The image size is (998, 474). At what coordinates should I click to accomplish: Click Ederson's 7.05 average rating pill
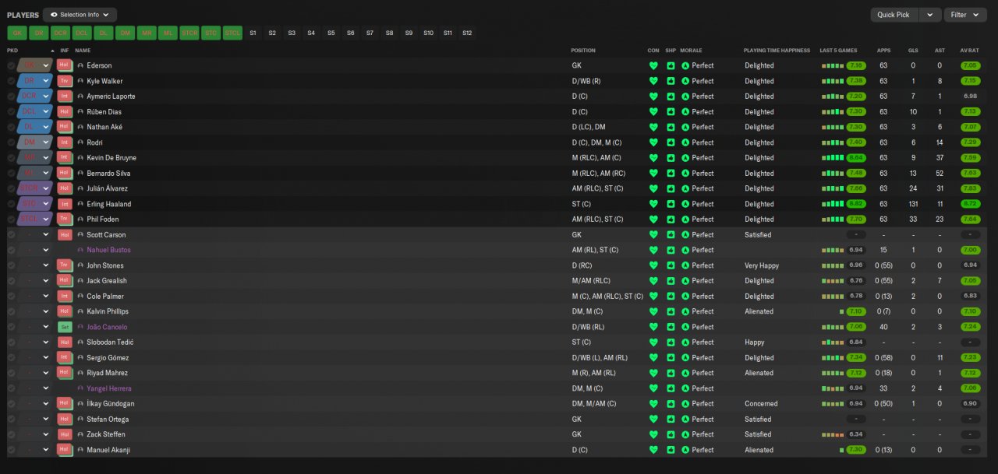[x=971, y=66]
